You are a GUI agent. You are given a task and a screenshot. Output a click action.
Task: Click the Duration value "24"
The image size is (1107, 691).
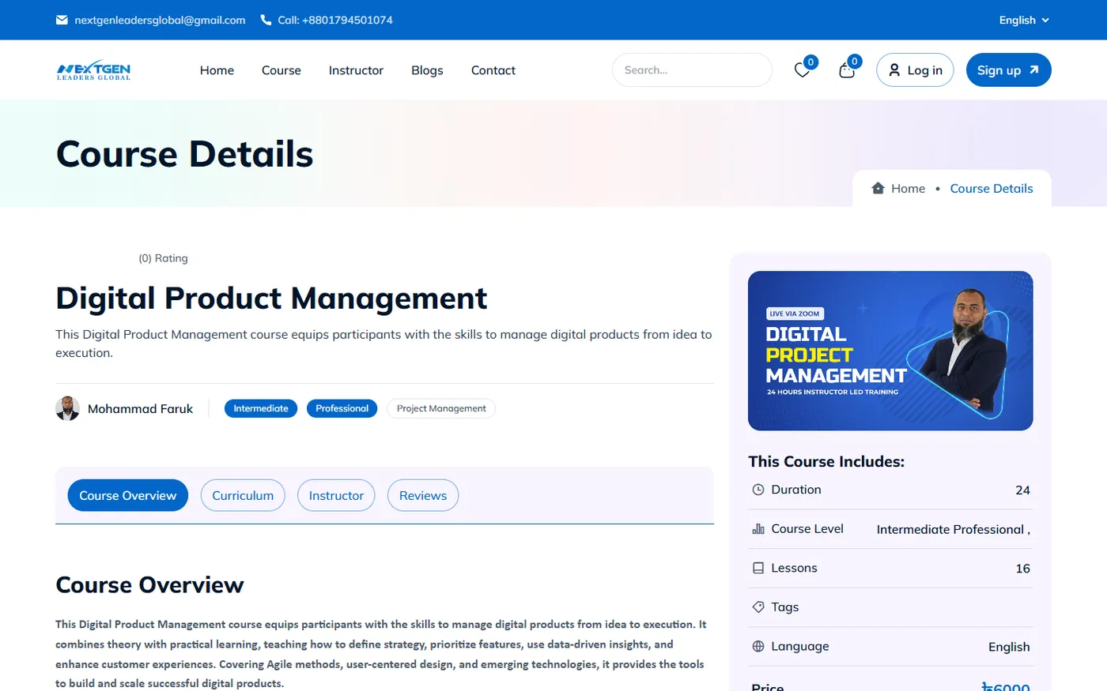point(1022,490)
